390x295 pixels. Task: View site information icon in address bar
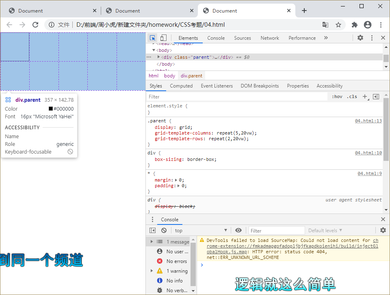point(52,25)
